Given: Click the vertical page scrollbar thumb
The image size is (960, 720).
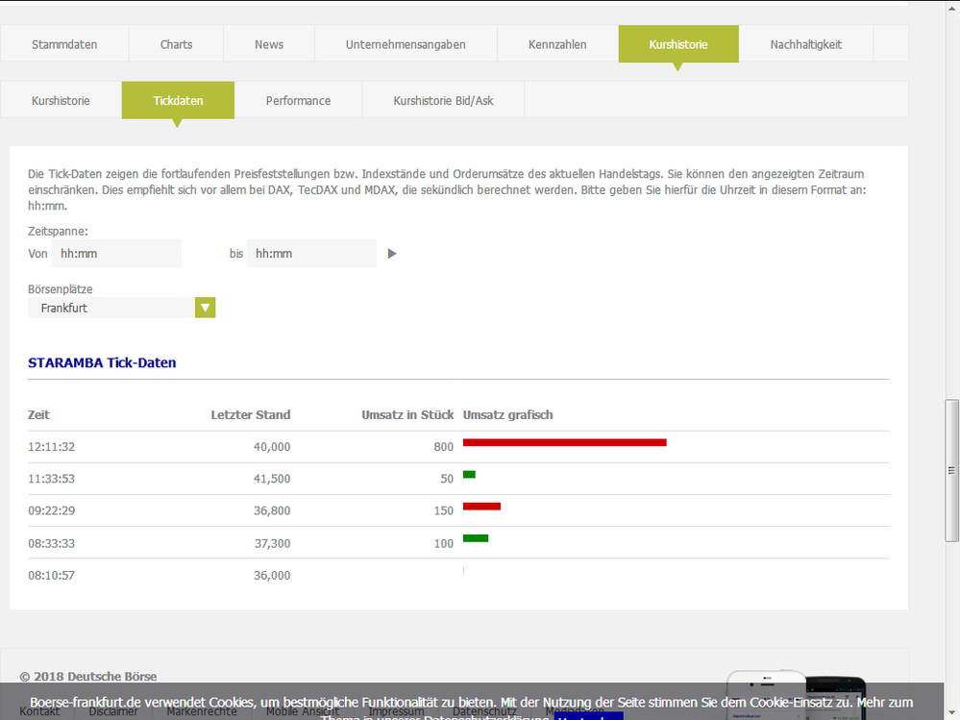Looking at the screenshot, I should click(951, 471).
